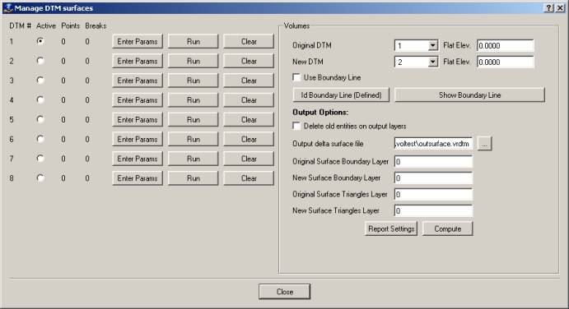The height and width of the screenshot is (309, 569).
Task: Click New Surface Boundary Layer field
Action: click(x=433, y=178)
